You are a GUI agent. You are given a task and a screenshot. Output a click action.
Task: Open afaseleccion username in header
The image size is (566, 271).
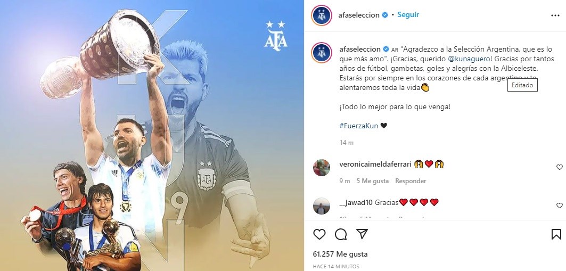pos(359,15)
